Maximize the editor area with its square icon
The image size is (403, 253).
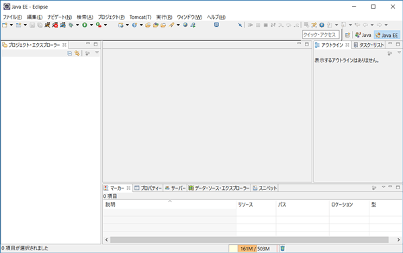pos(307,44)
